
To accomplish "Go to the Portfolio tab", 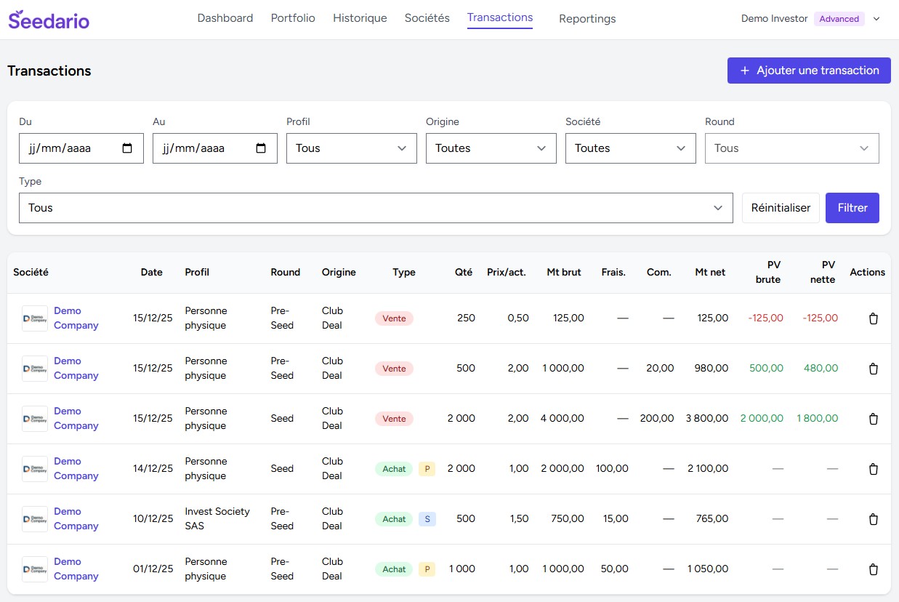I will [x=293, y=18].
